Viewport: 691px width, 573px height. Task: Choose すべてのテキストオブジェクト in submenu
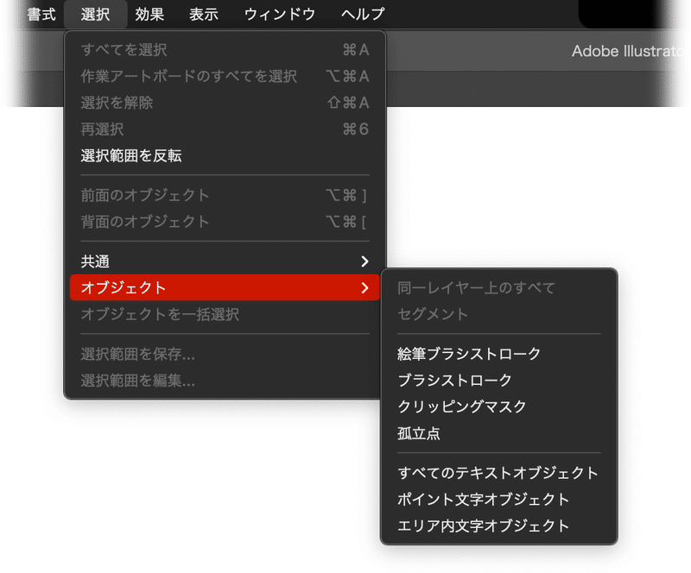click(499, 473)
